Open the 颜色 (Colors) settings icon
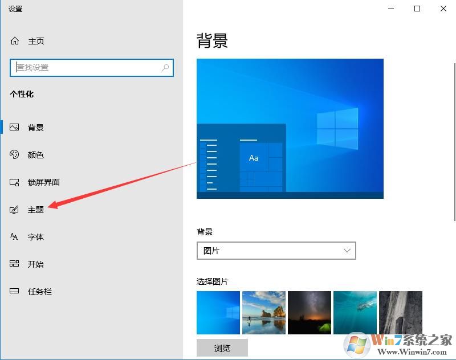Image resolution: width=456 pixels, height=360 pixels. [14, 154]
